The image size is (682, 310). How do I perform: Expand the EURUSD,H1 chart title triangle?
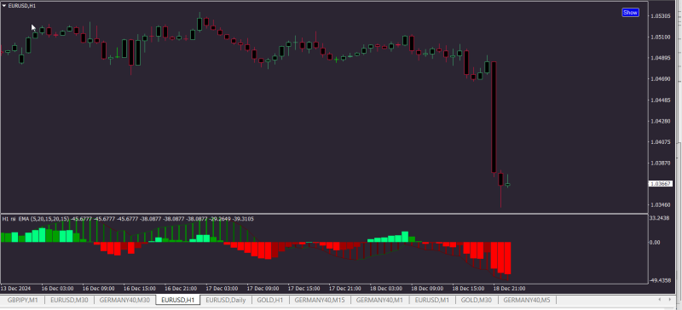pos(4,6)
